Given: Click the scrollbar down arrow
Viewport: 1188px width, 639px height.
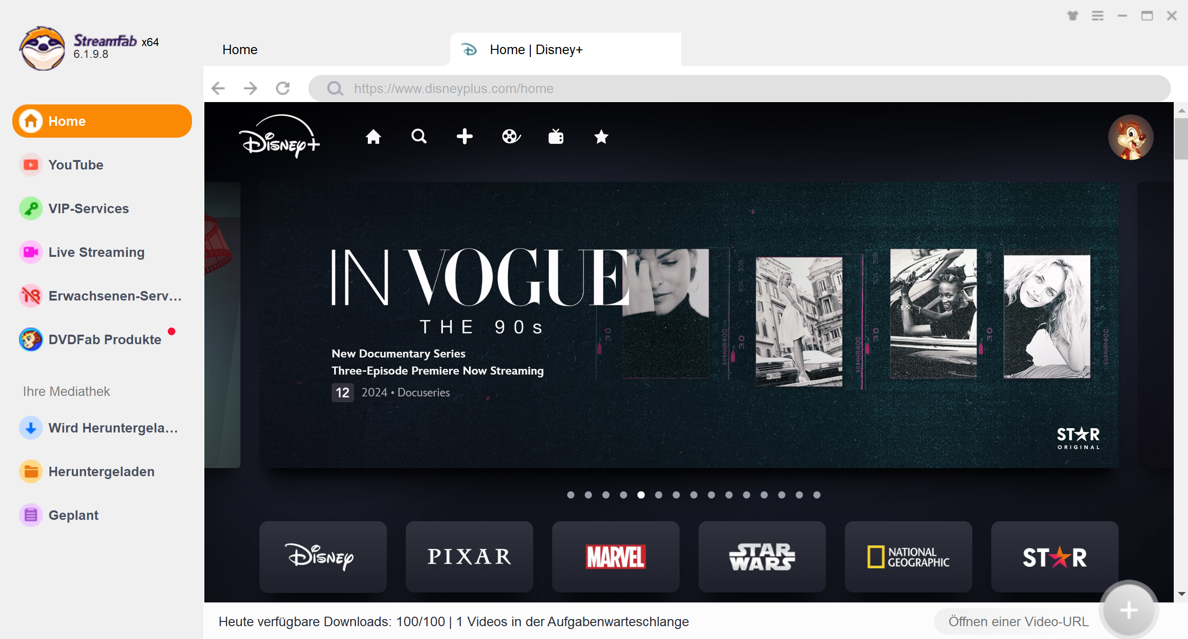Looking at the screenshot, I should pyautogui.click(x=1181, y=594).
